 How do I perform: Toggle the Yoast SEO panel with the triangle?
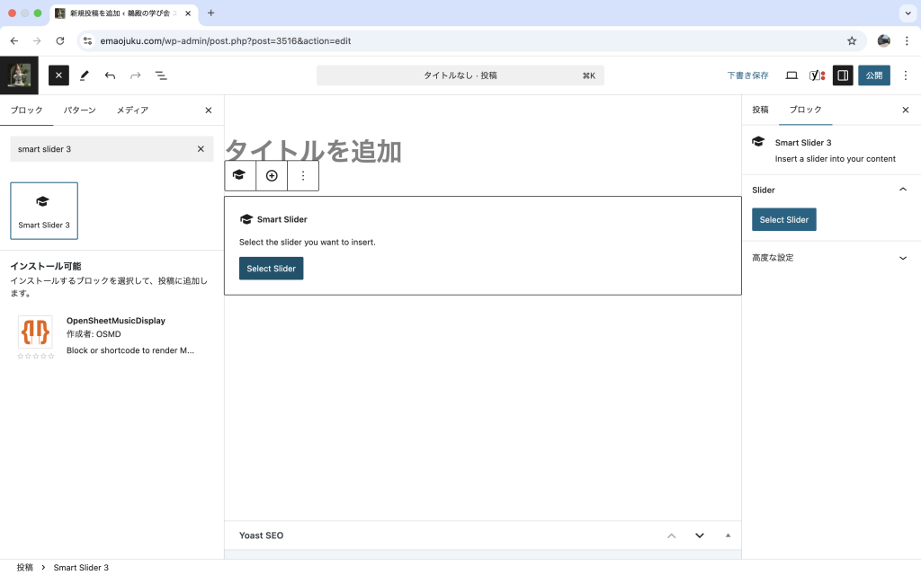728,535
